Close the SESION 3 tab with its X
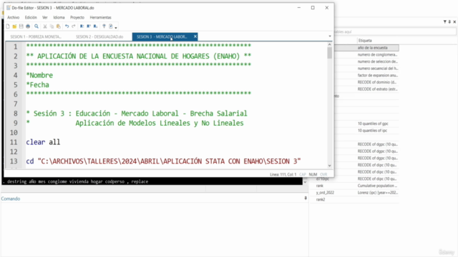The height and width of the screenshot is (257, 458). 195,36
